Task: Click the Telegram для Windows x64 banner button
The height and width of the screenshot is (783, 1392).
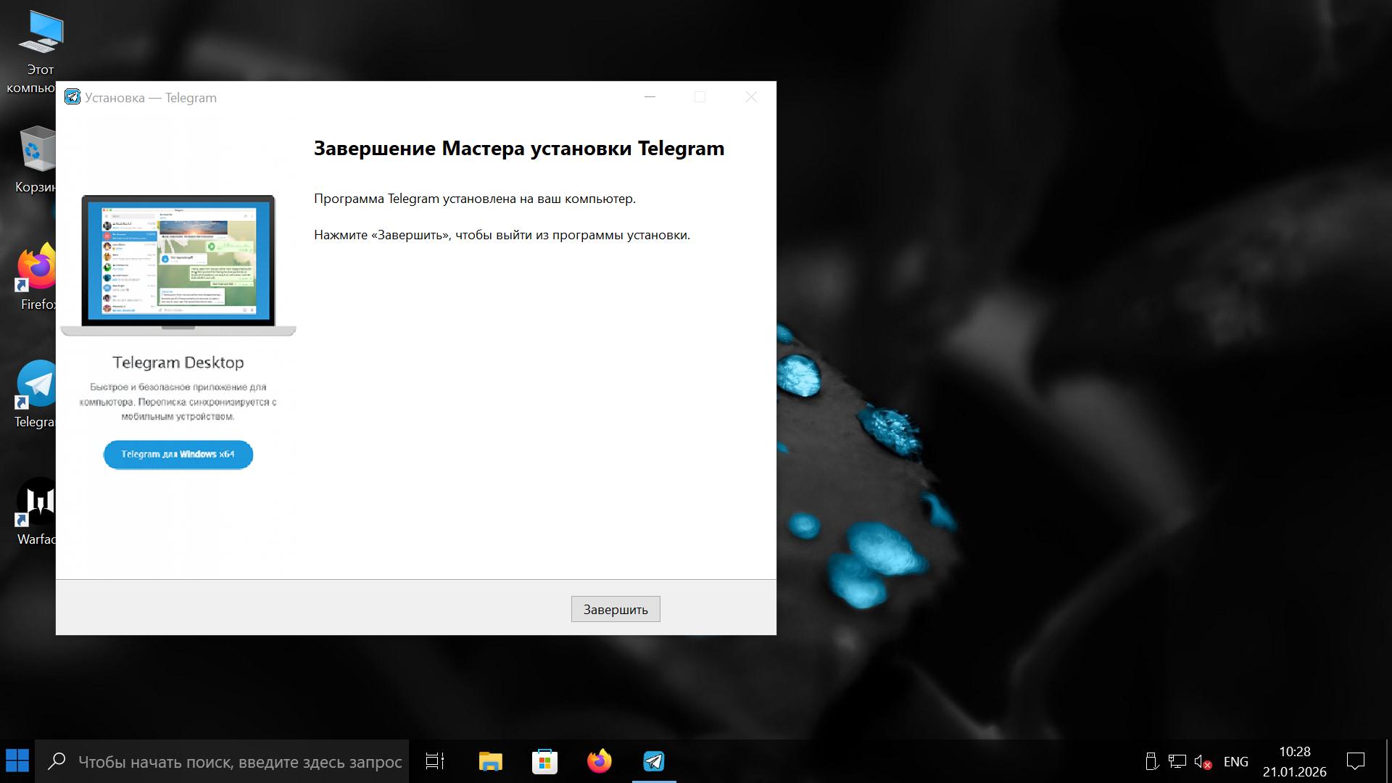Action: [x=178, y=455]
